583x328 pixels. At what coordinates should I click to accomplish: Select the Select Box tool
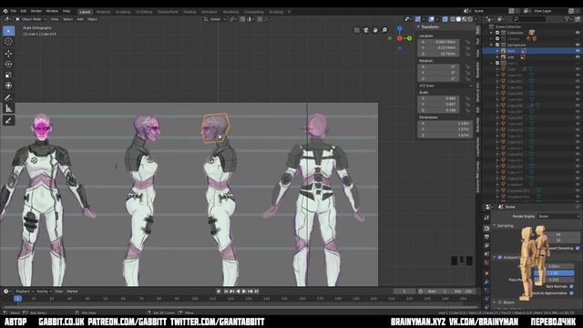click(8, 31)
